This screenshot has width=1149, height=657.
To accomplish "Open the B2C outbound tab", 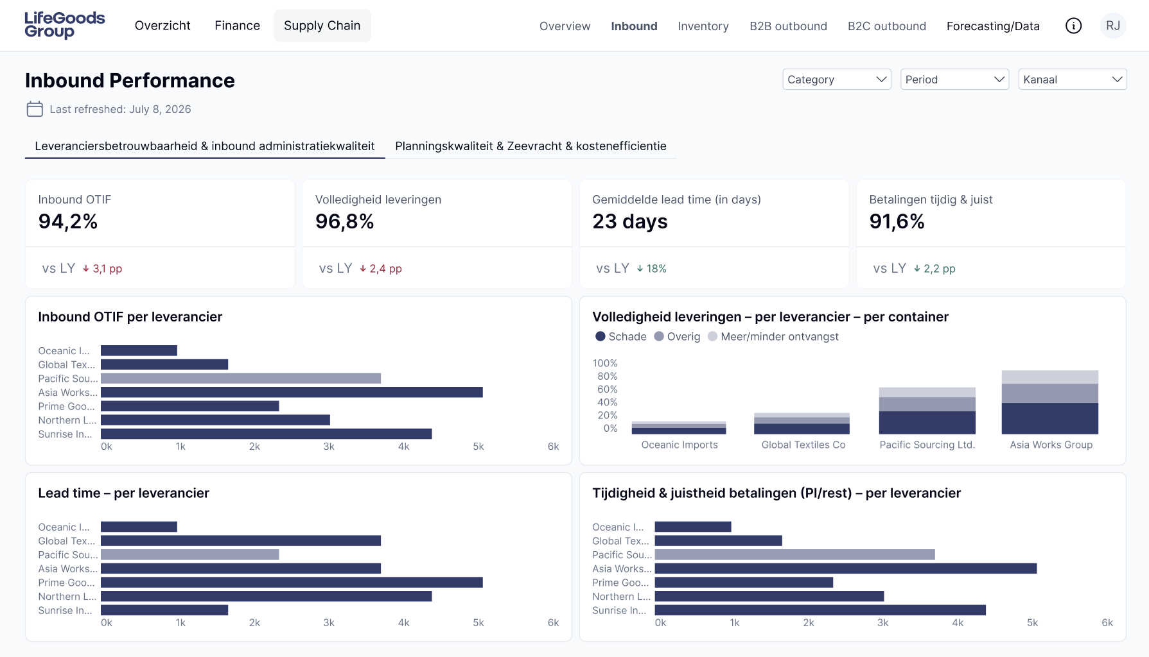I will 887,26.
